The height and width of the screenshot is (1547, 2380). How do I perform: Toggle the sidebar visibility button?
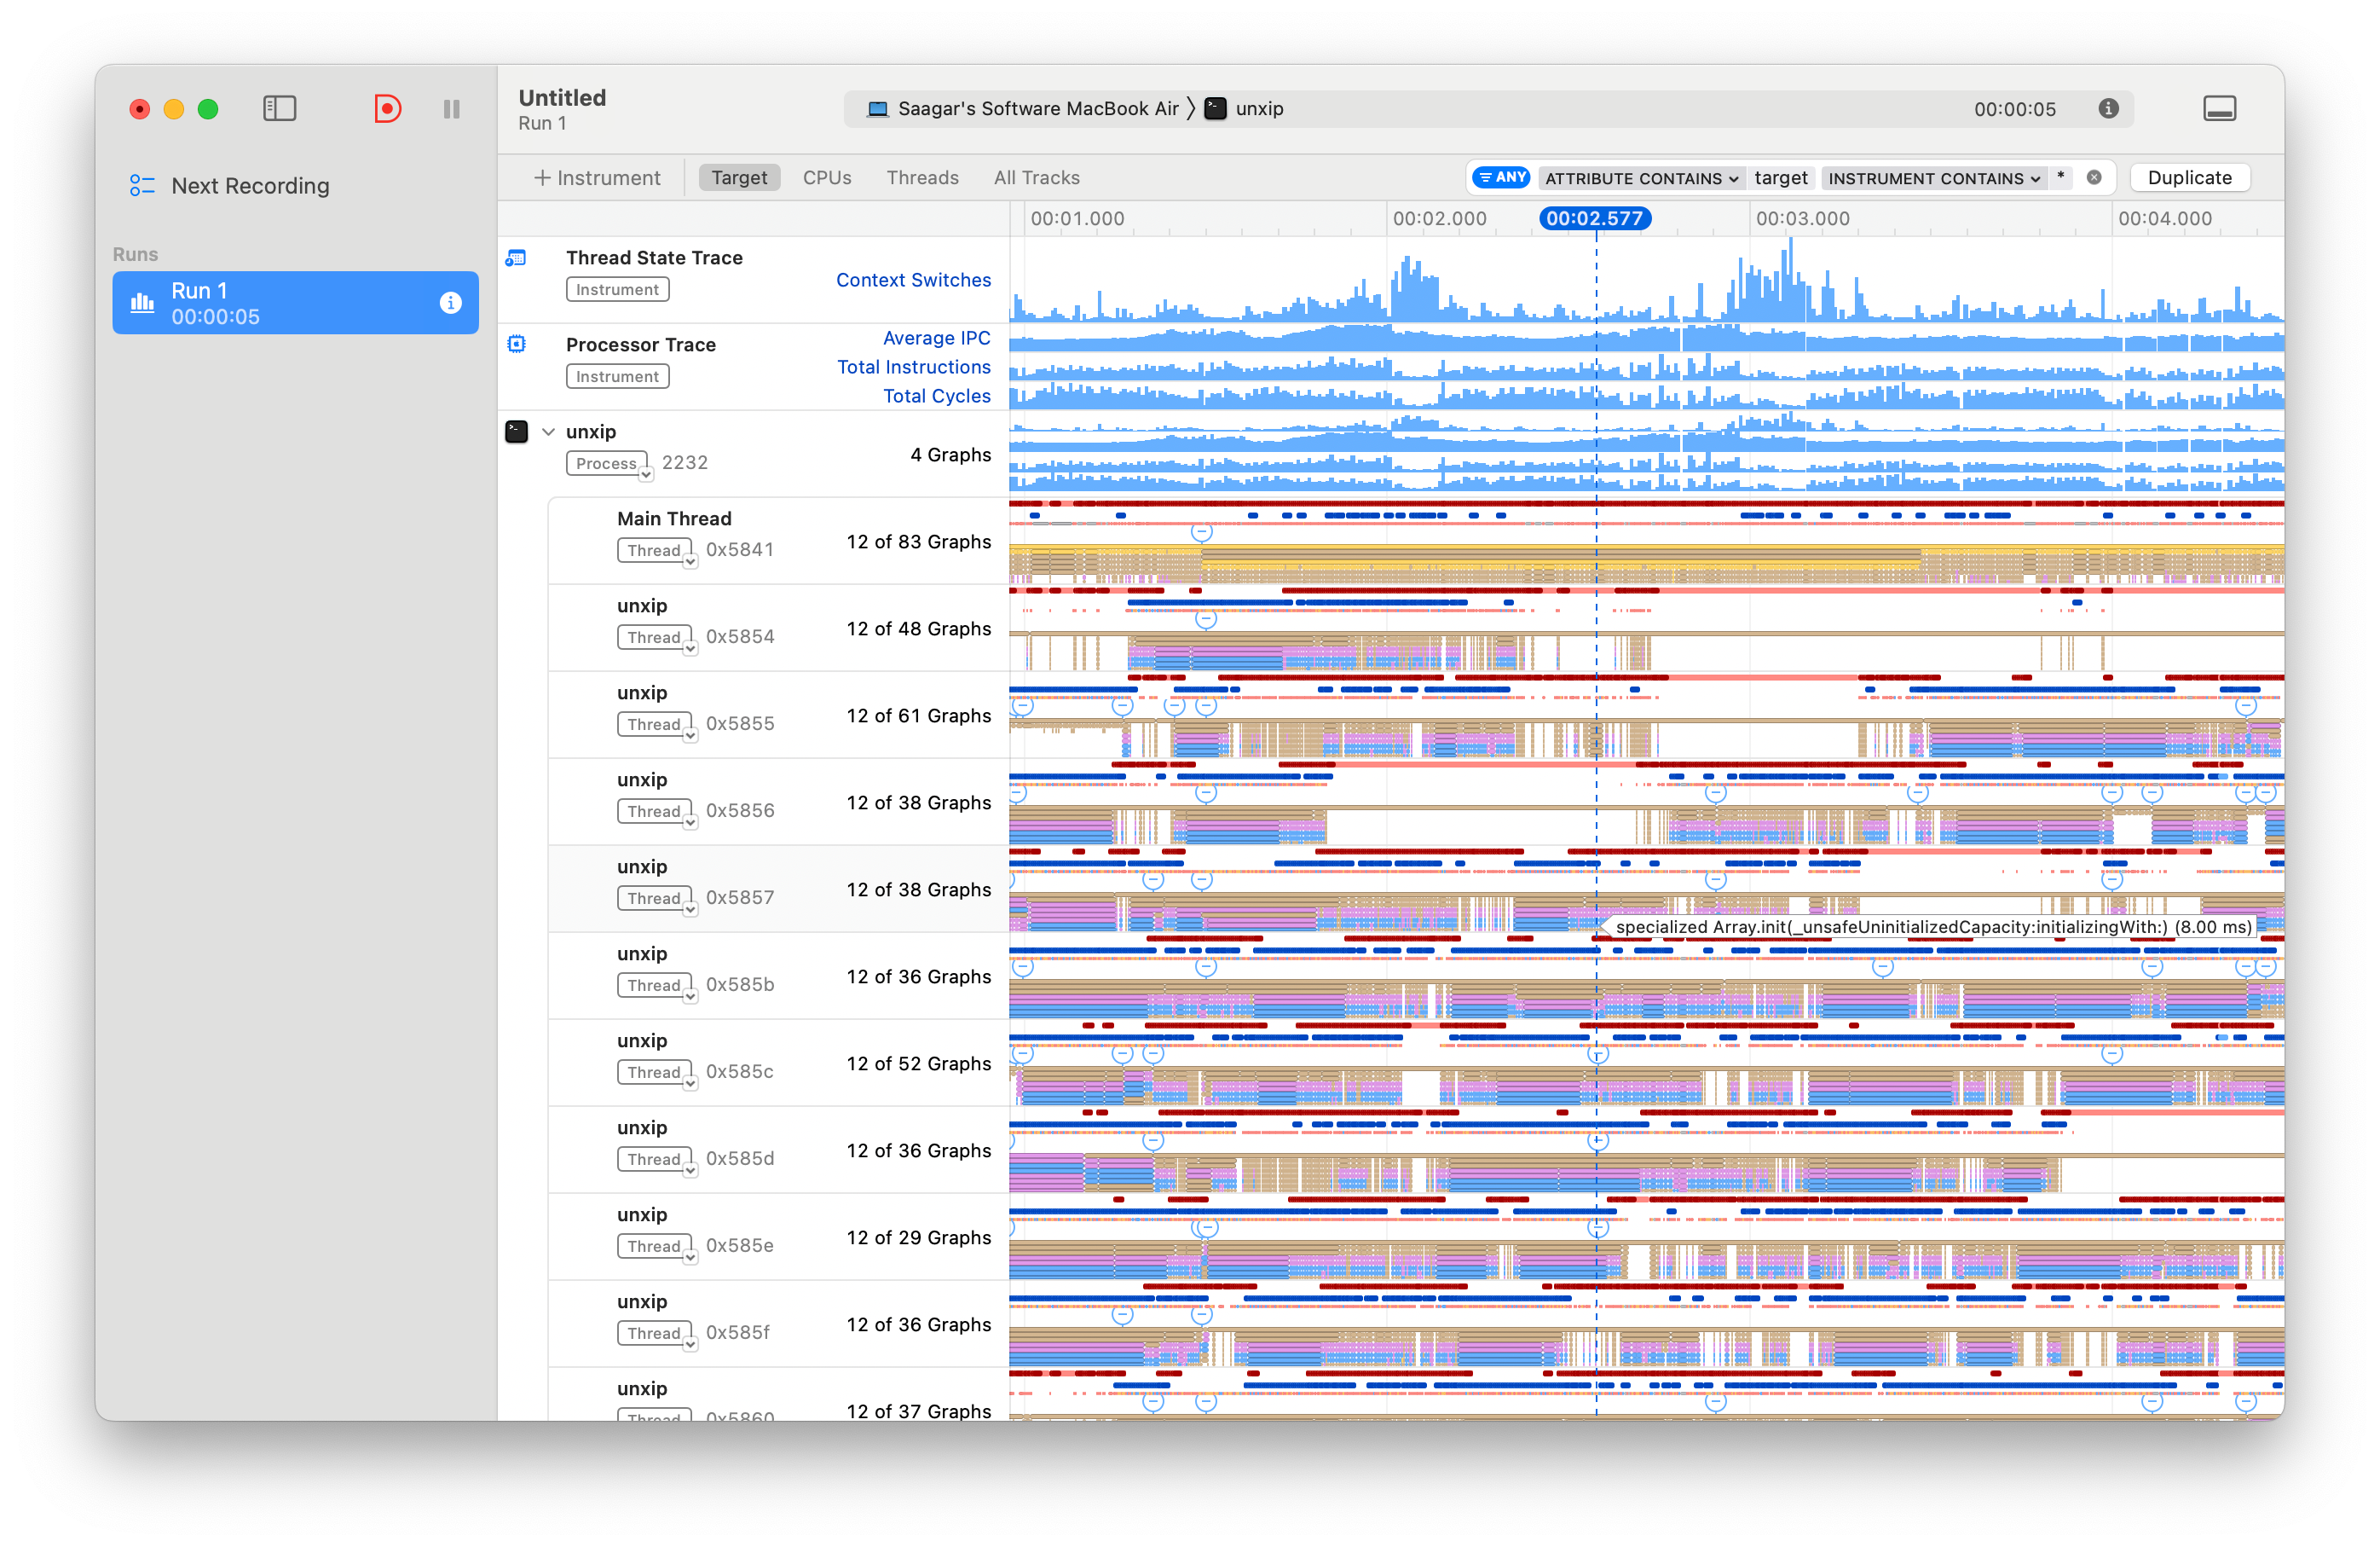279,108
